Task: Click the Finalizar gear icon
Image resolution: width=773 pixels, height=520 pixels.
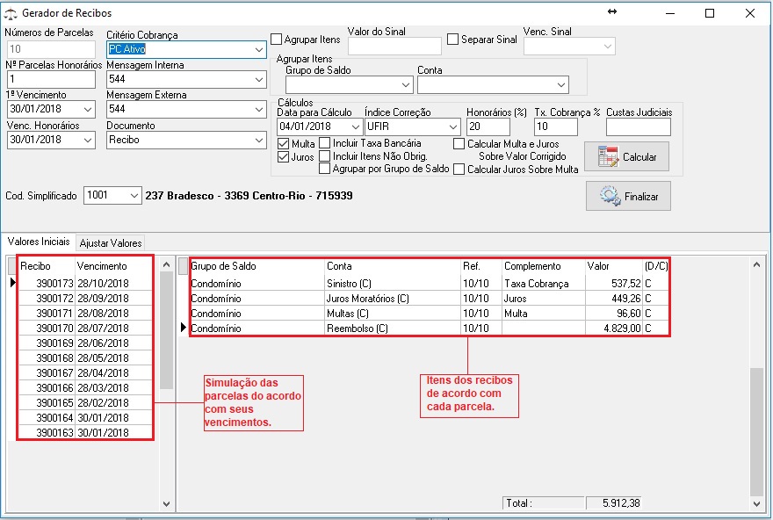Action: point(610,197)
